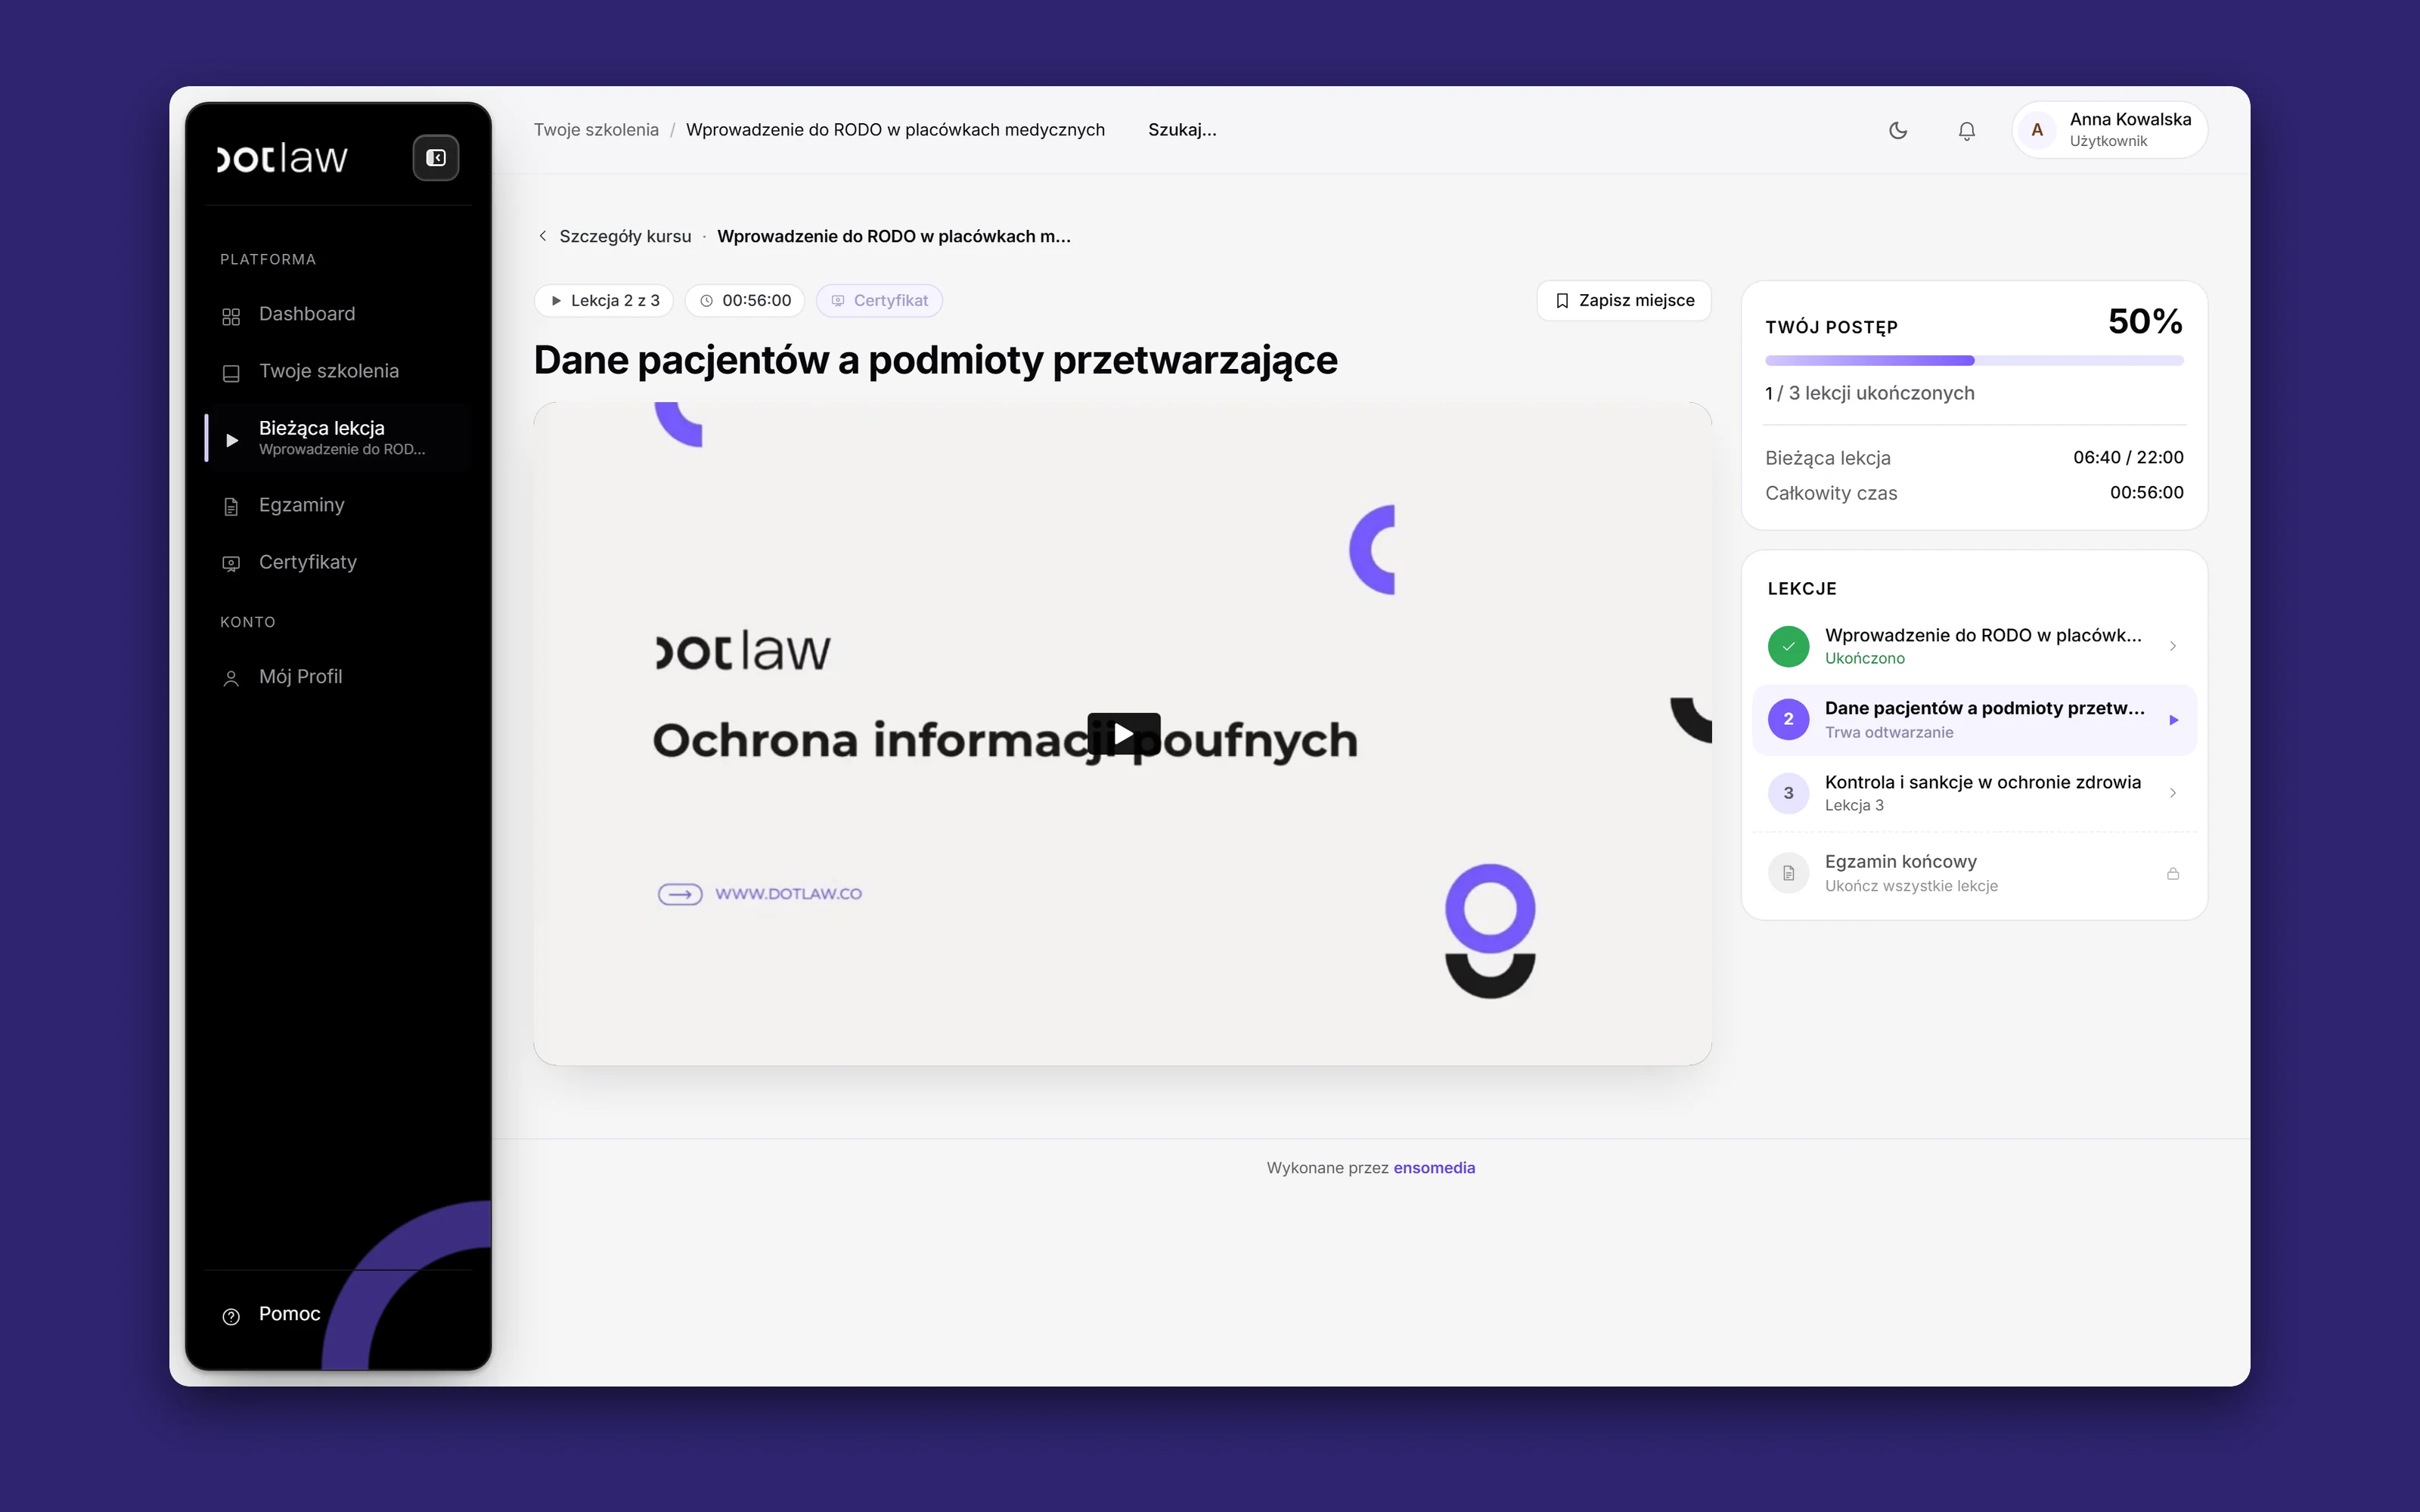This screenshot has width=2420, height=1512.
Task: Click the Twoje szkolenia breadcrumb link
Action: 596,130
